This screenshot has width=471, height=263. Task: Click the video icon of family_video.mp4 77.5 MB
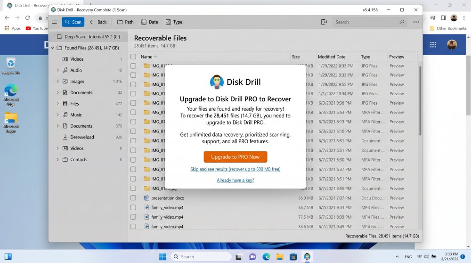tap(146, 217)
